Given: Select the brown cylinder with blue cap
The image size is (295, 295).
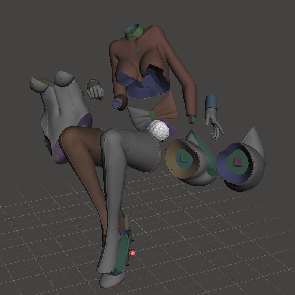Looking at the screenshot, I should click(119, 103).
